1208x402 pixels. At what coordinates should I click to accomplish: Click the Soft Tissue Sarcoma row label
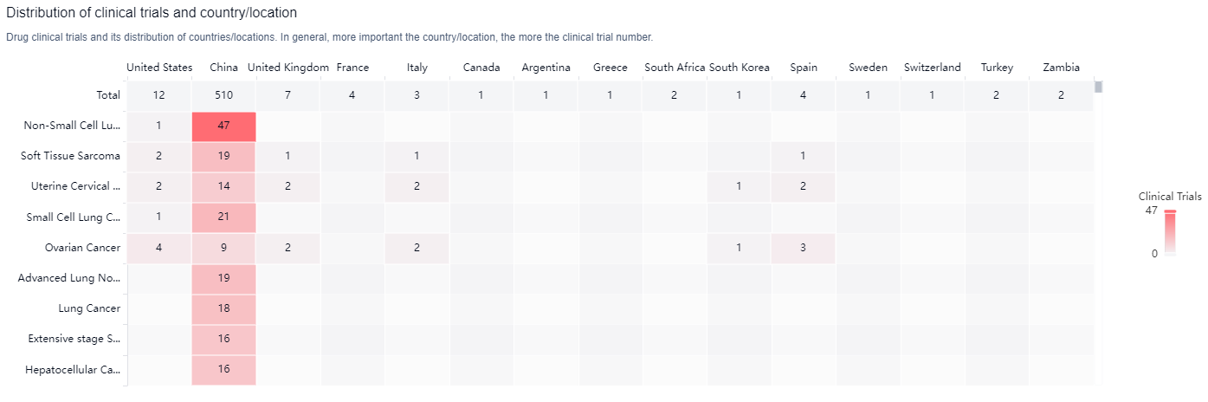click(x=71, y=156)
